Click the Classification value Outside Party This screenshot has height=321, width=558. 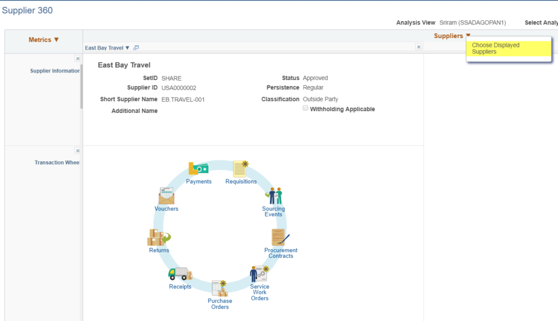[320, 99]
